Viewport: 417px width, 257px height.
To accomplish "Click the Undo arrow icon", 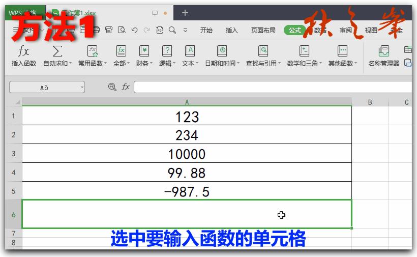I will (134, 30).
